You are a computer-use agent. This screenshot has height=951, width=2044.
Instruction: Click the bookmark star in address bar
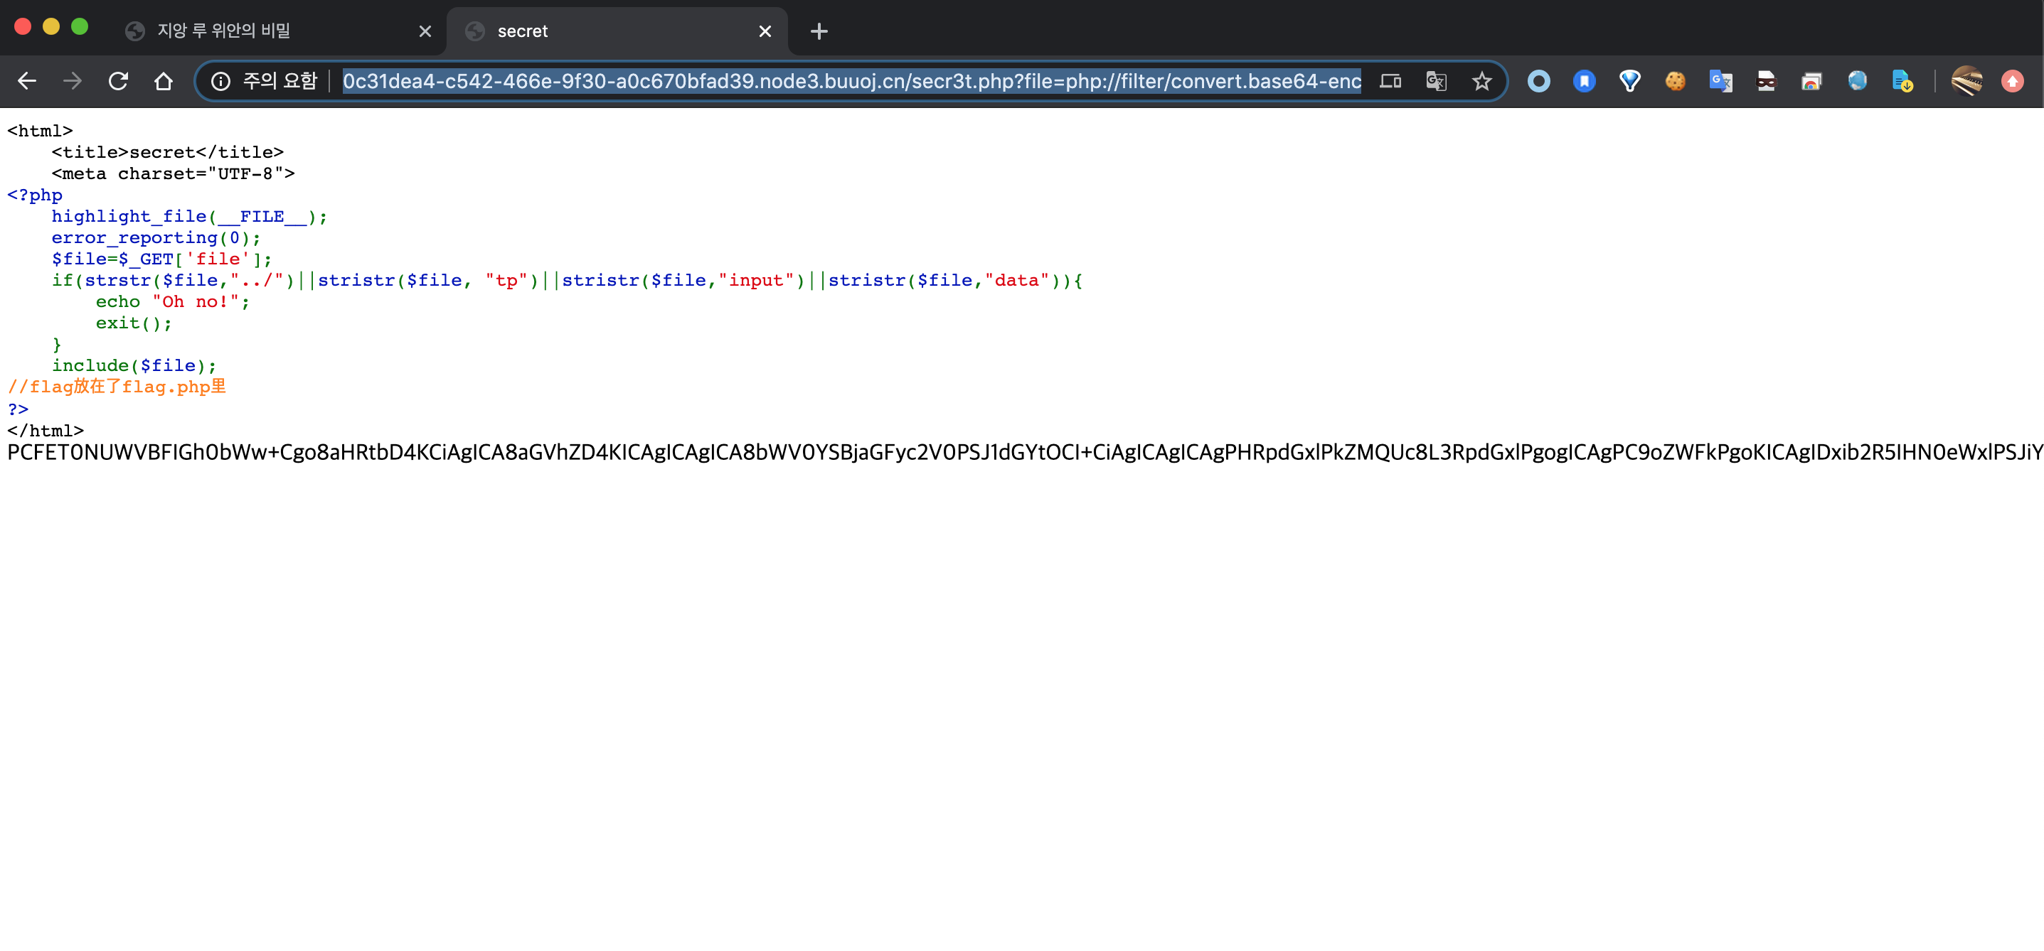[x=1481, y=81]
